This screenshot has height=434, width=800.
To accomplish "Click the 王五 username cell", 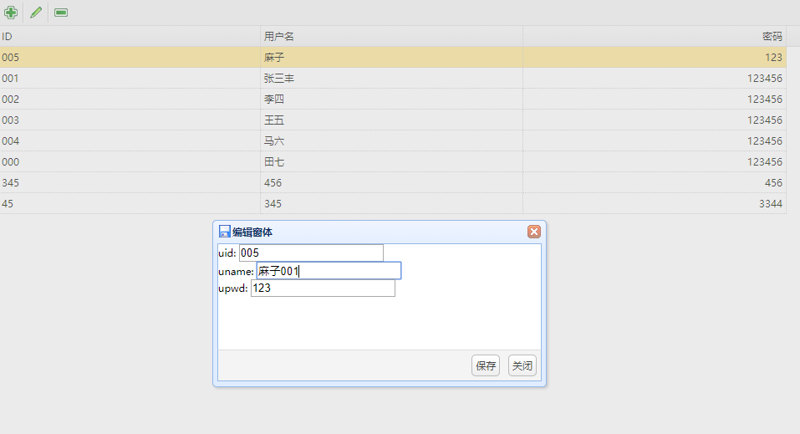I will (x=391, y=120).
